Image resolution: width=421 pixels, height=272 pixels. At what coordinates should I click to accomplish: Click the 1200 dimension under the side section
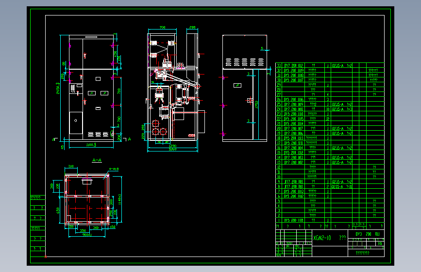[x=172, y=146]
